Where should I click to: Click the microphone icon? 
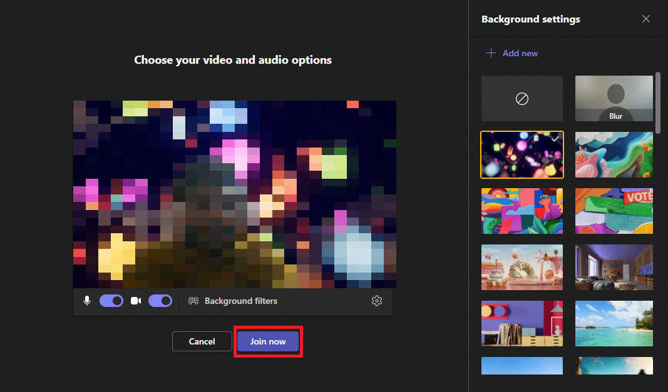pos(87,301)
